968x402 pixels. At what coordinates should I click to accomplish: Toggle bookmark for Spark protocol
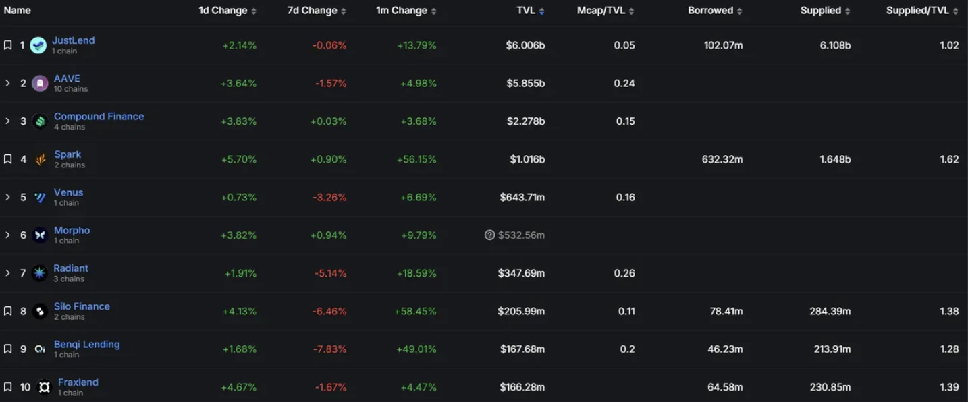[8, 159]
